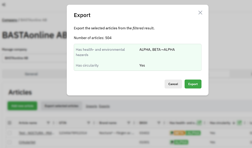The image size is (252, 148).
Task: Open the filter icon for BK04 column
Action: point(159,123)
